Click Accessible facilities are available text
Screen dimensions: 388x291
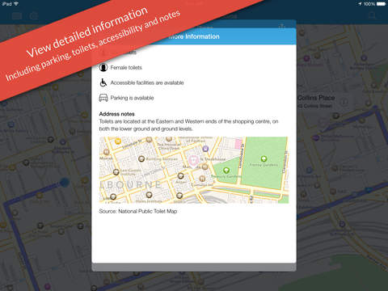pyautogui.click(x=147, y=82)
